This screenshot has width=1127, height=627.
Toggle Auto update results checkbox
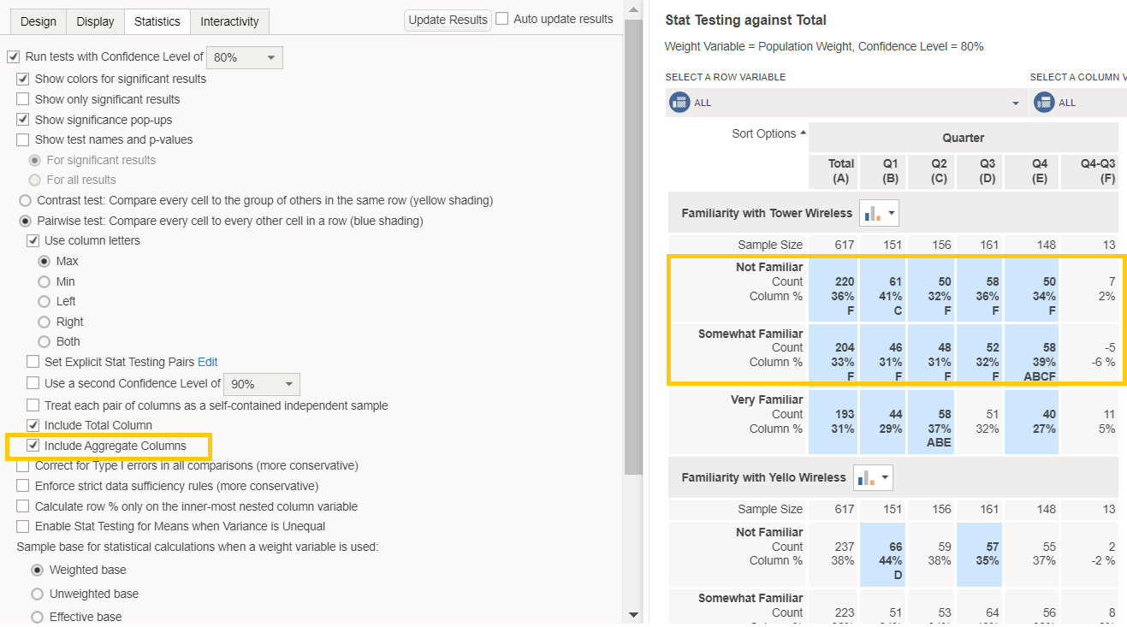coord(502,19)
